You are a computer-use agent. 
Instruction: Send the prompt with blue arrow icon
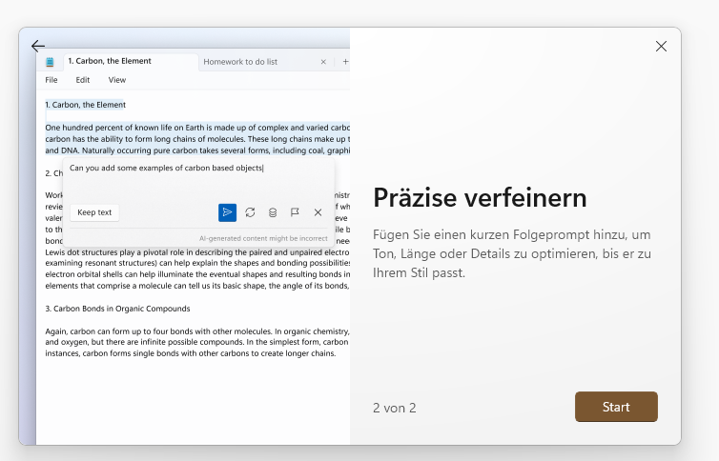(227, 212)
